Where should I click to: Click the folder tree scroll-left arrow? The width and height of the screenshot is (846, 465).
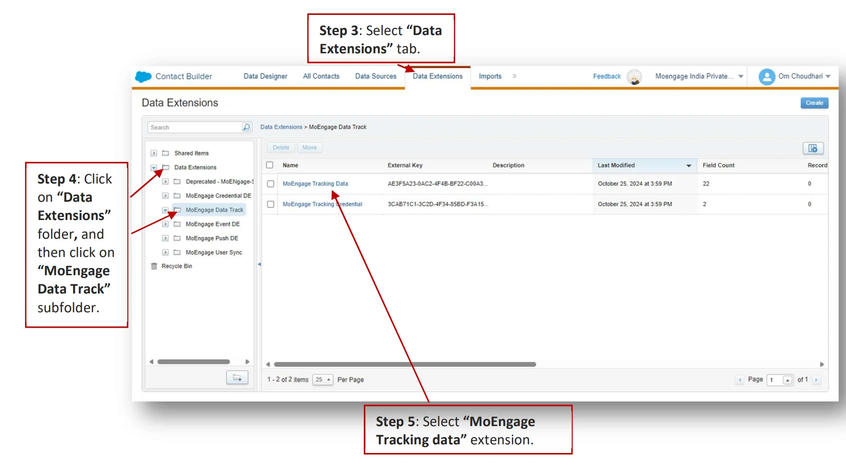[151, 362]
